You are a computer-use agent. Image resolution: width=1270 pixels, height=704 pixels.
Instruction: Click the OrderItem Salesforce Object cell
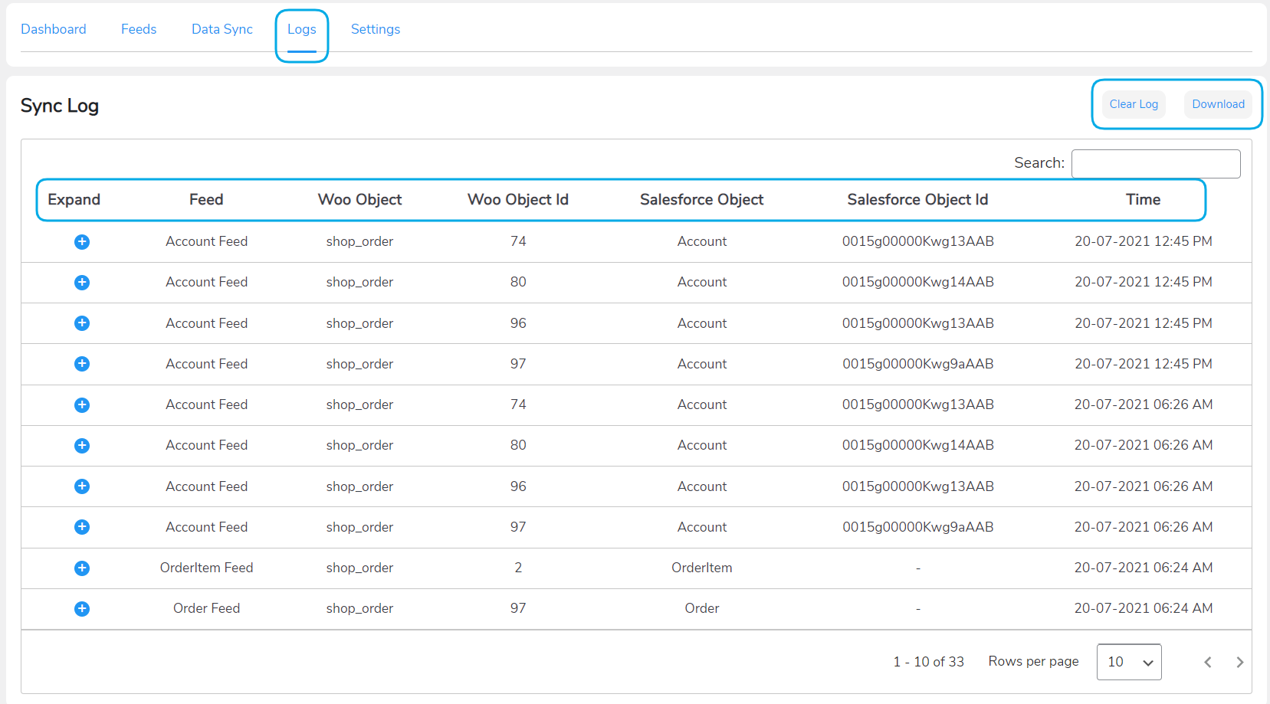coord(702,568)
